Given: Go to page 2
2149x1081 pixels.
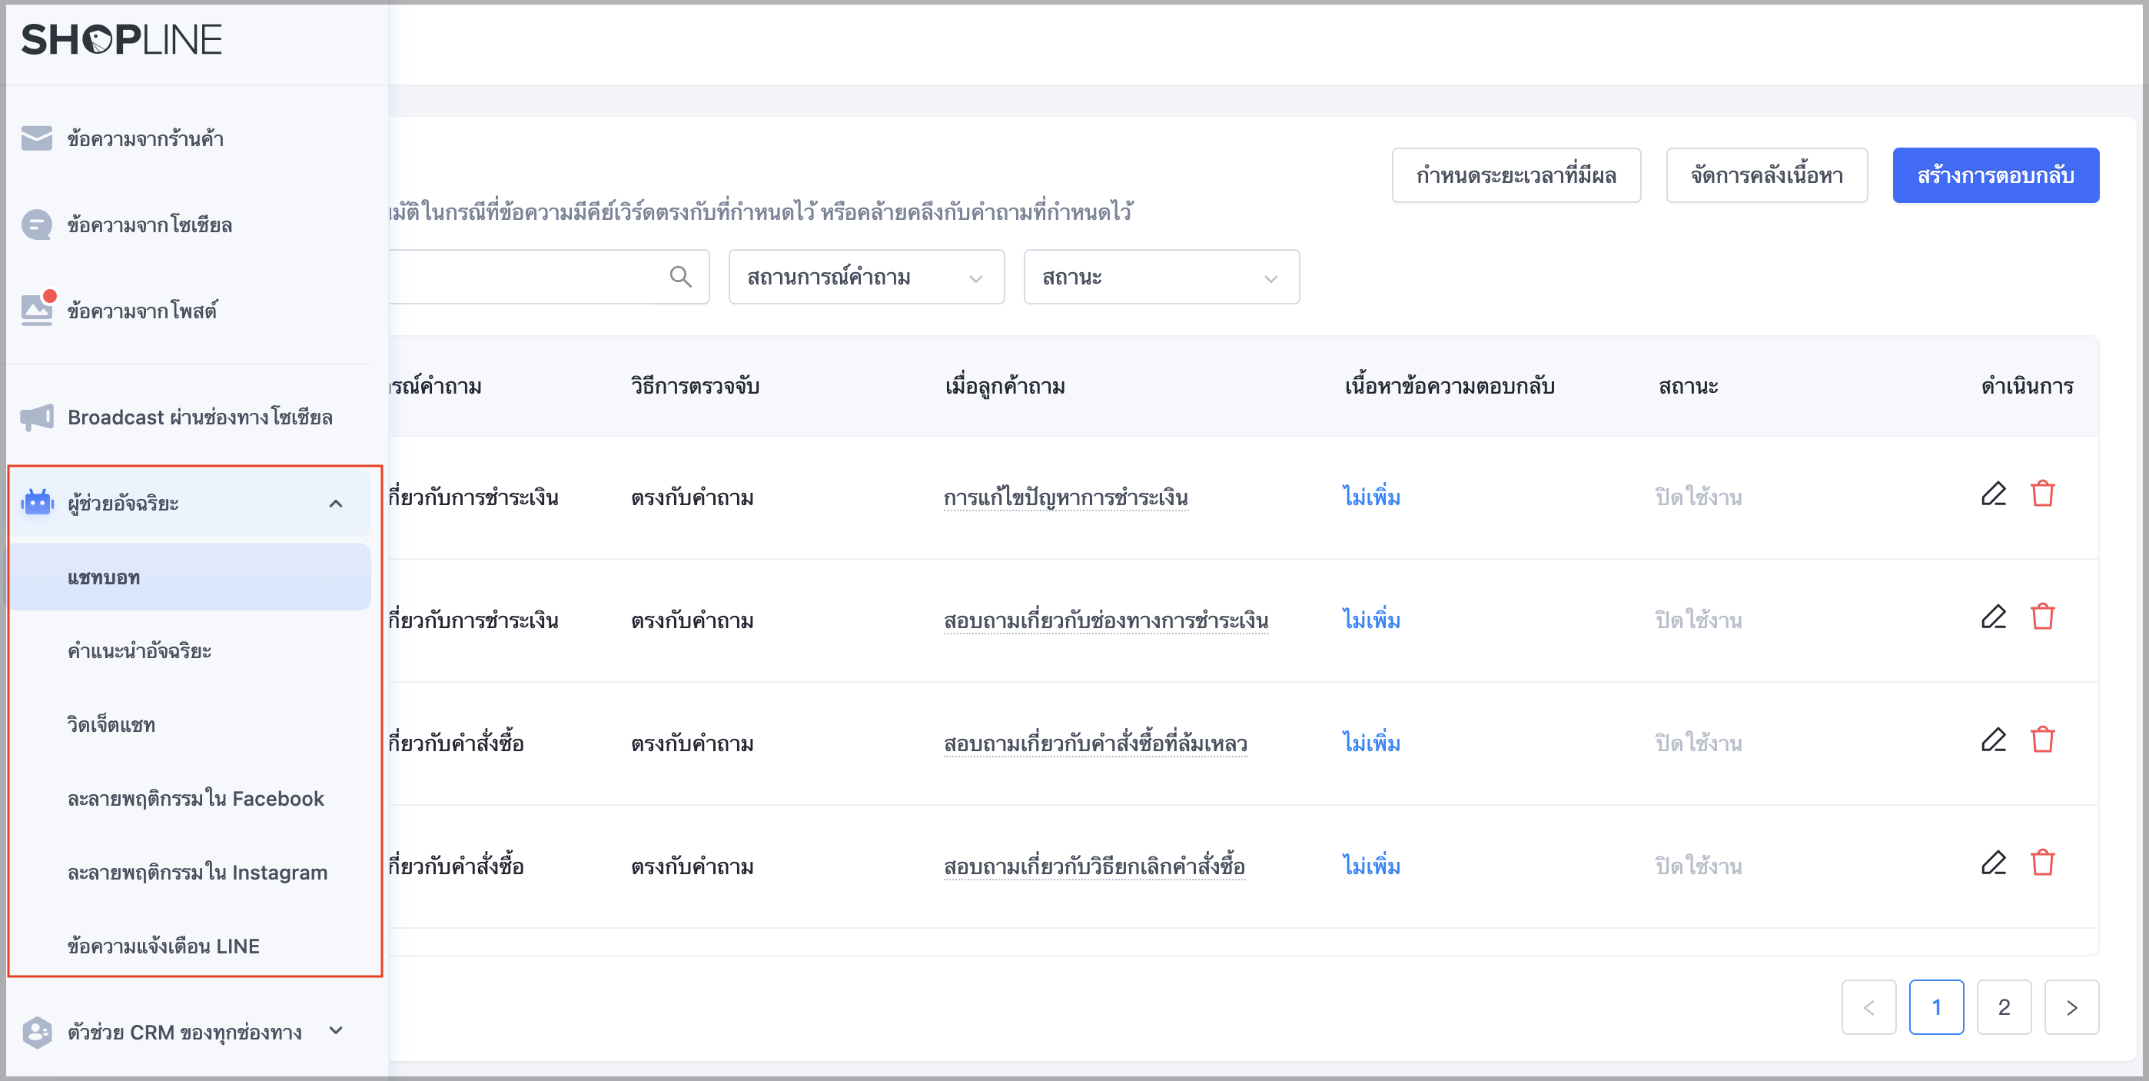Looking at the screenshot, I should click(x=2004, y=1007).
